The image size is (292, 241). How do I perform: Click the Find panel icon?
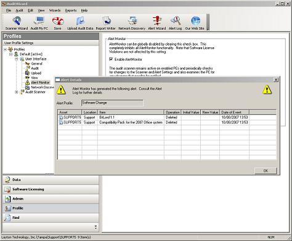pyautogui.click(x=8, y=218)
